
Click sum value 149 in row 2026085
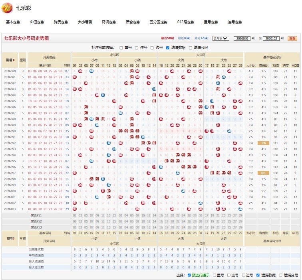tap(275, 101)
